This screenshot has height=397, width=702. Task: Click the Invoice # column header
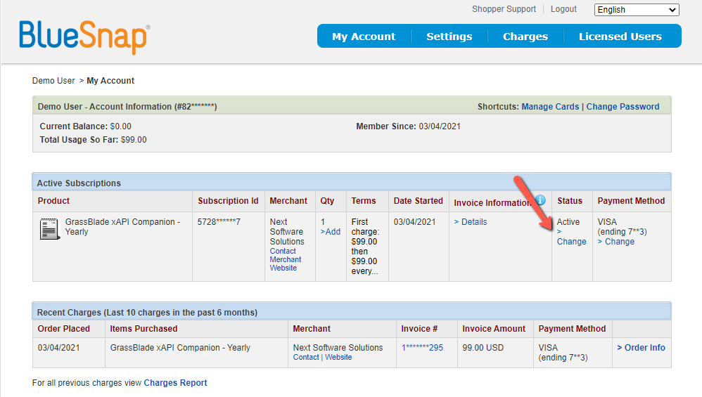pyautogui.click(x=419, y=329)
